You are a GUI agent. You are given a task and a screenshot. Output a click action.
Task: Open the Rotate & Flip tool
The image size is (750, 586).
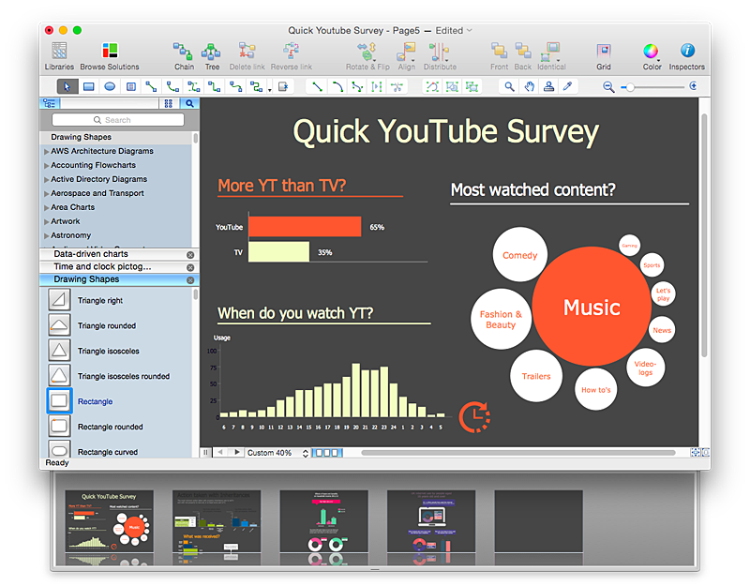point(367,56)
